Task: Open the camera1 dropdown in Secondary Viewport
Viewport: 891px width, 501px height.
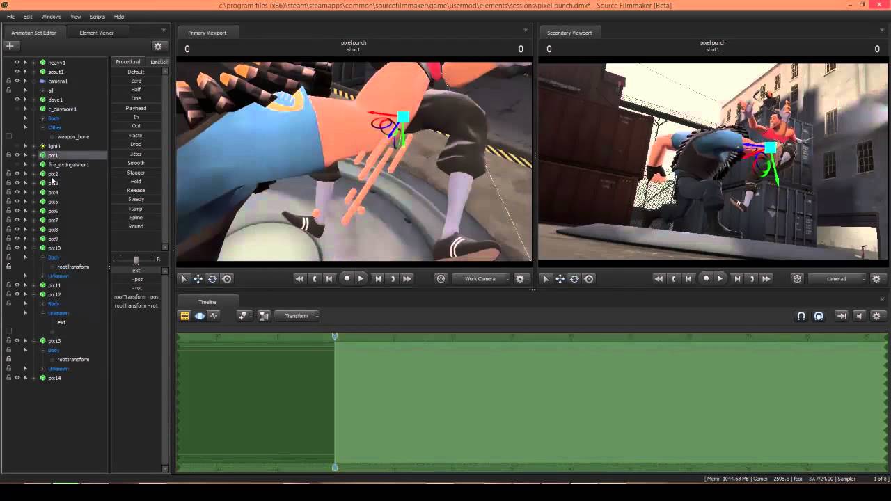Action: tap(838, 278)
